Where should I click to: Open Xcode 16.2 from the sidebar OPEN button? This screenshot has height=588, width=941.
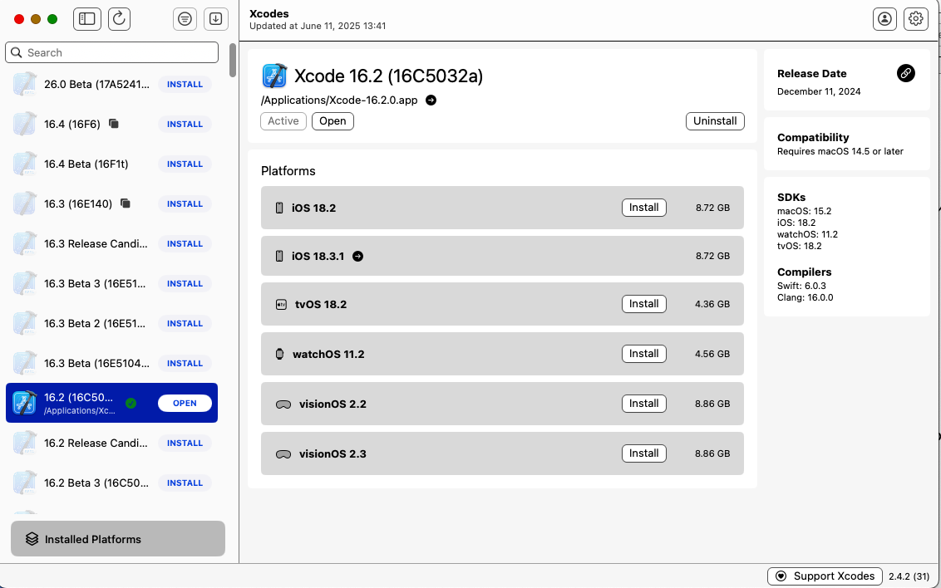[185, 404]
